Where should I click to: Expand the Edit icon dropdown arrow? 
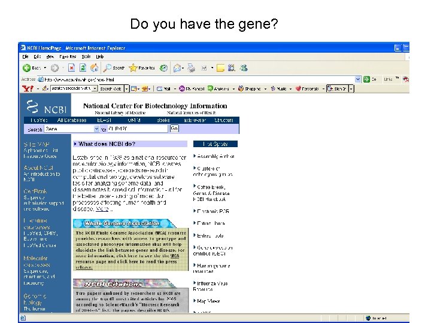[212, 68]
